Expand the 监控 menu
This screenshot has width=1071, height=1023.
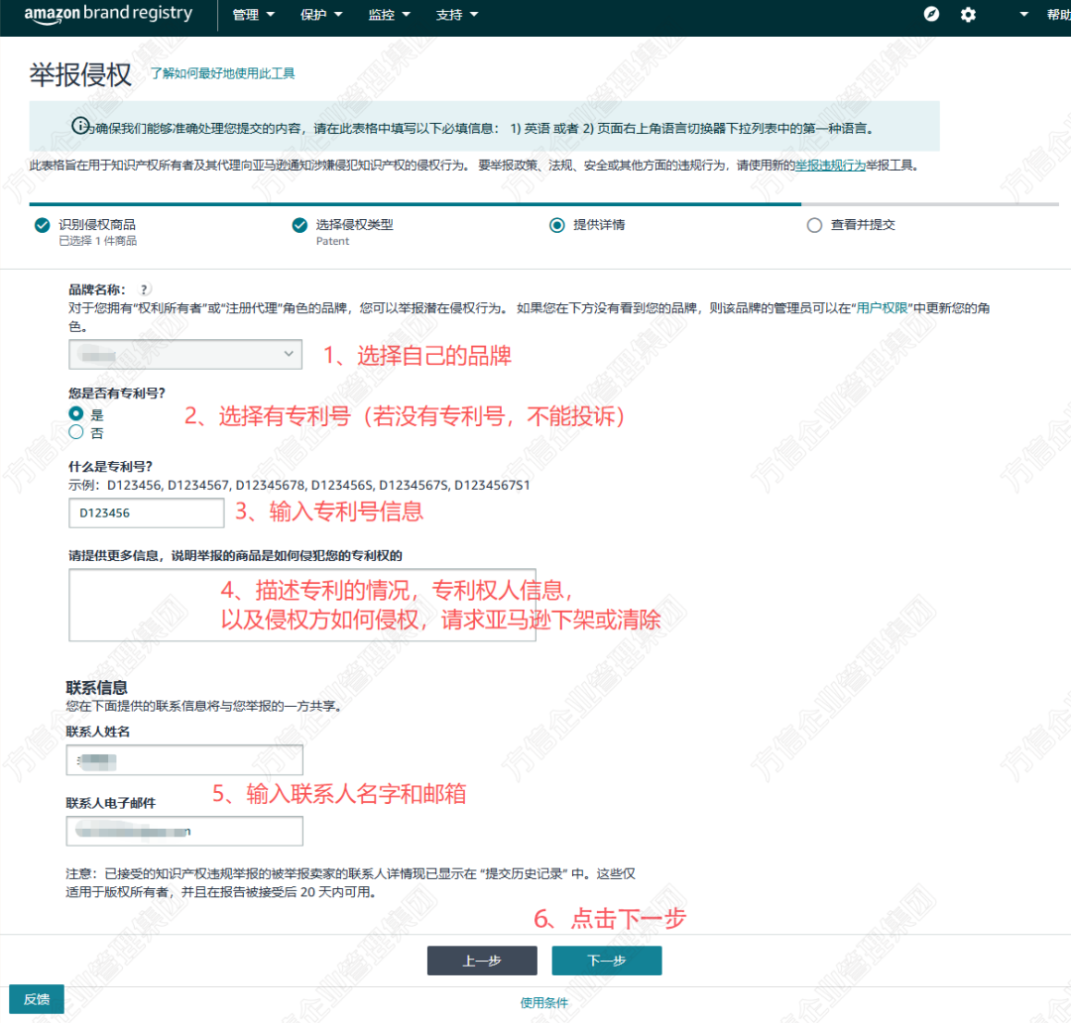[x=390, y=15]
